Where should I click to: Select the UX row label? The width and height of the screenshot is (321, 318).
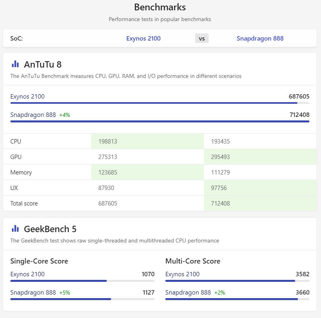[14, 188]
